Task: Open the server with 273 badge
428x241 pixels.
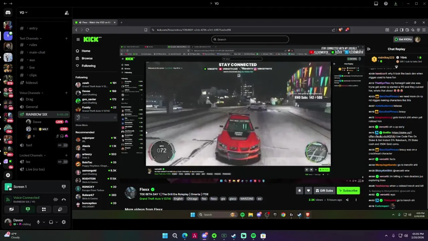Action: point(8,79)
